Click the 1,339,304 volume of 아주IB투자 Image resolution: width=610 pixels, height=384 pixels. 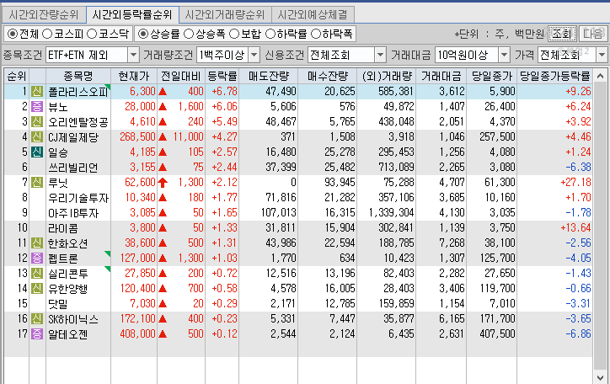click(392, 213)
